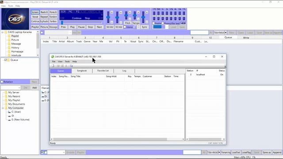This screenshot has height=159, width=283.
Task: Collapse the CAVS Laptop Karaoke tree node
Action: click(2, 32)
